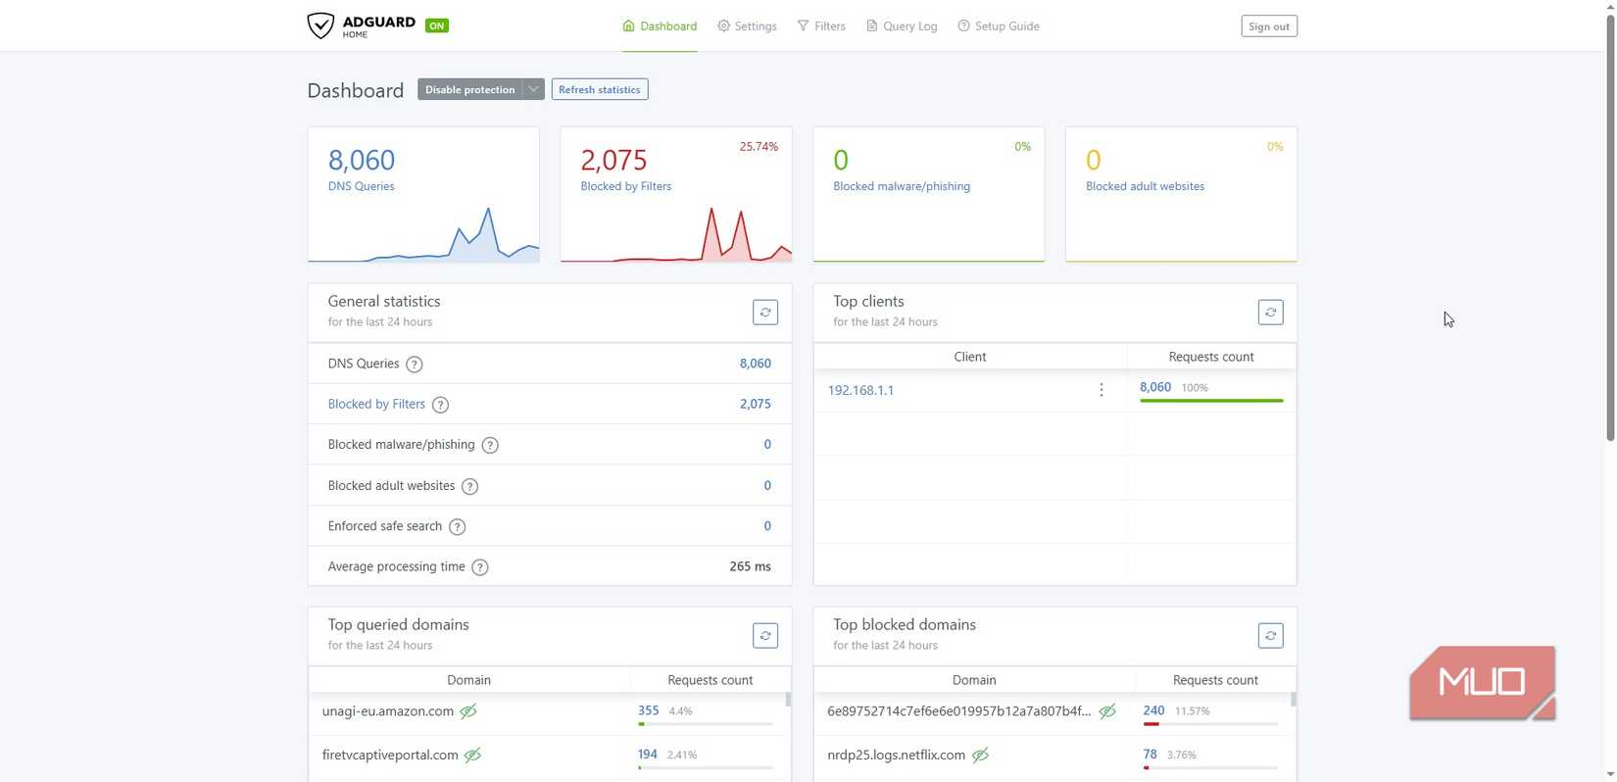Click the 194 requests count for firetvcaptiveportal.com
This screenshot has width=1617, height=782.
pos(647,755)
